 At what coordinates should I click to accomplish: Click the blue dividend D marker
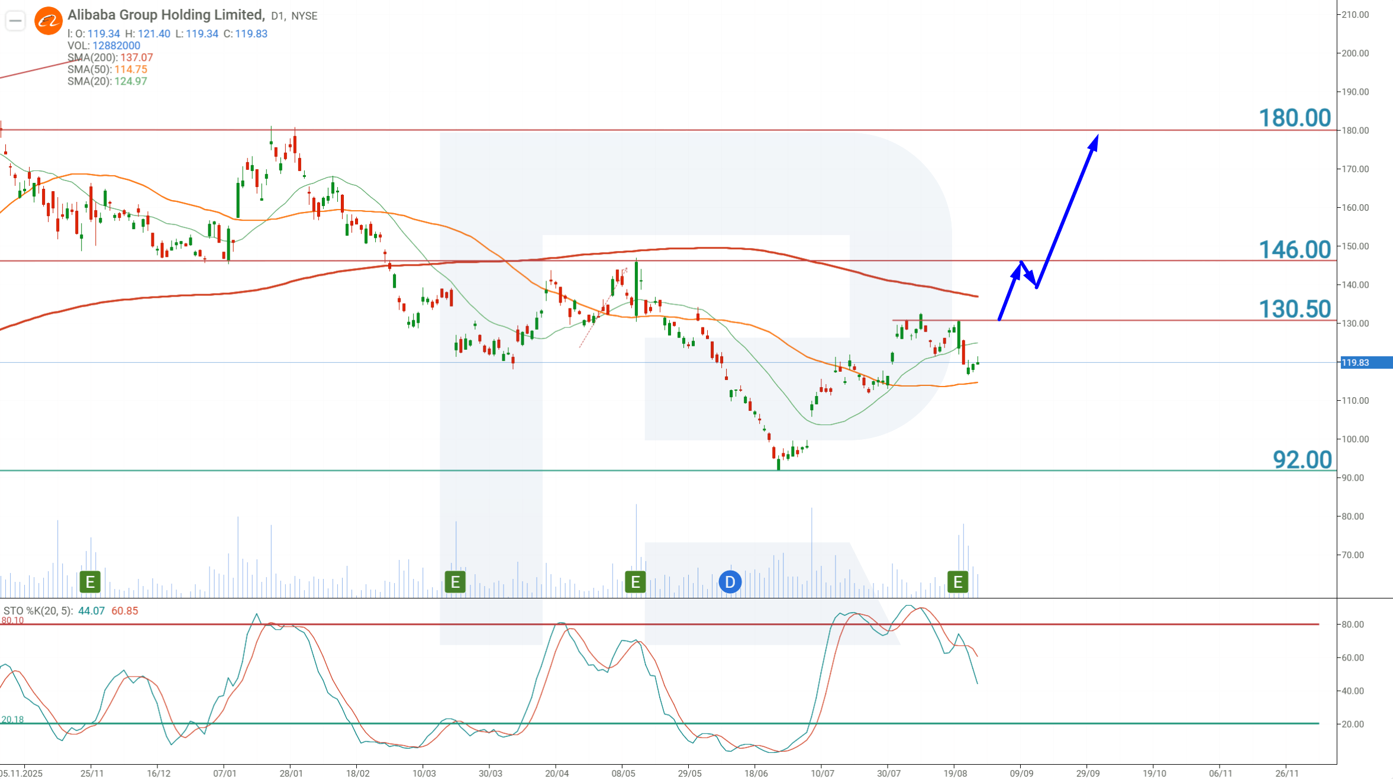(730, 582)
